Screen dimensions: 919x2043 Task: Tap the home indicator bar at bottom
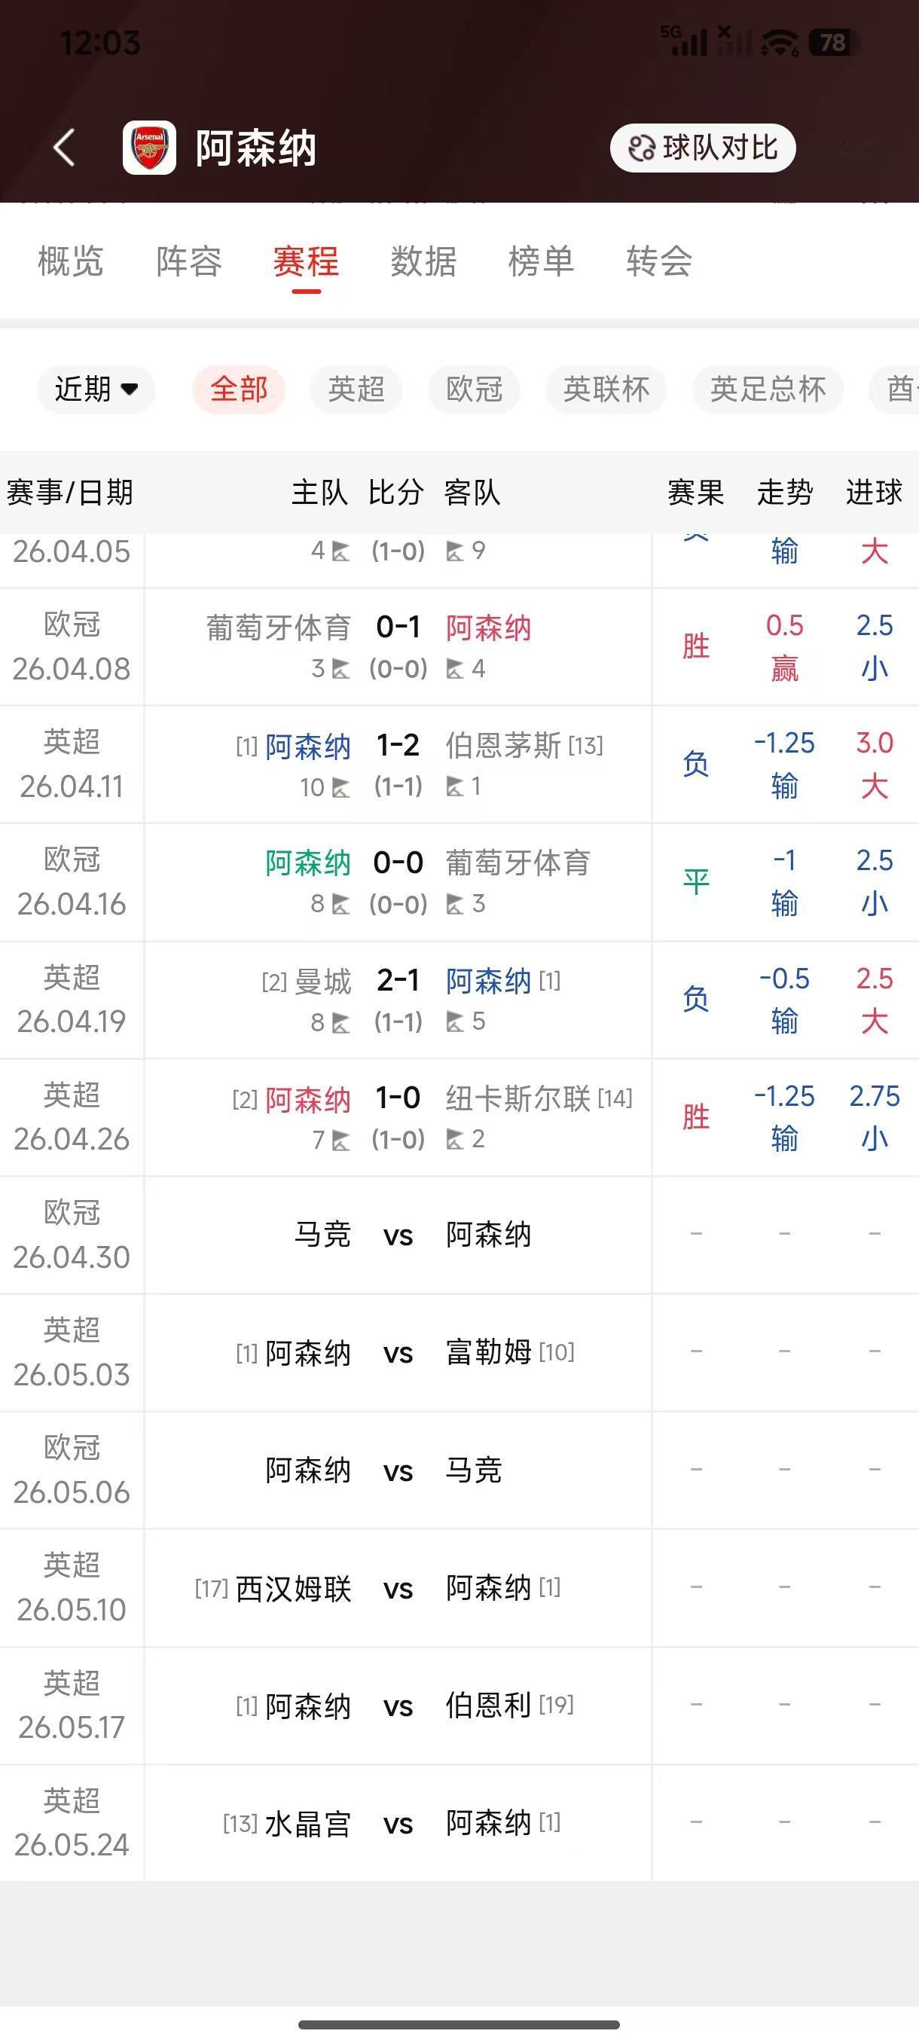459,2025
